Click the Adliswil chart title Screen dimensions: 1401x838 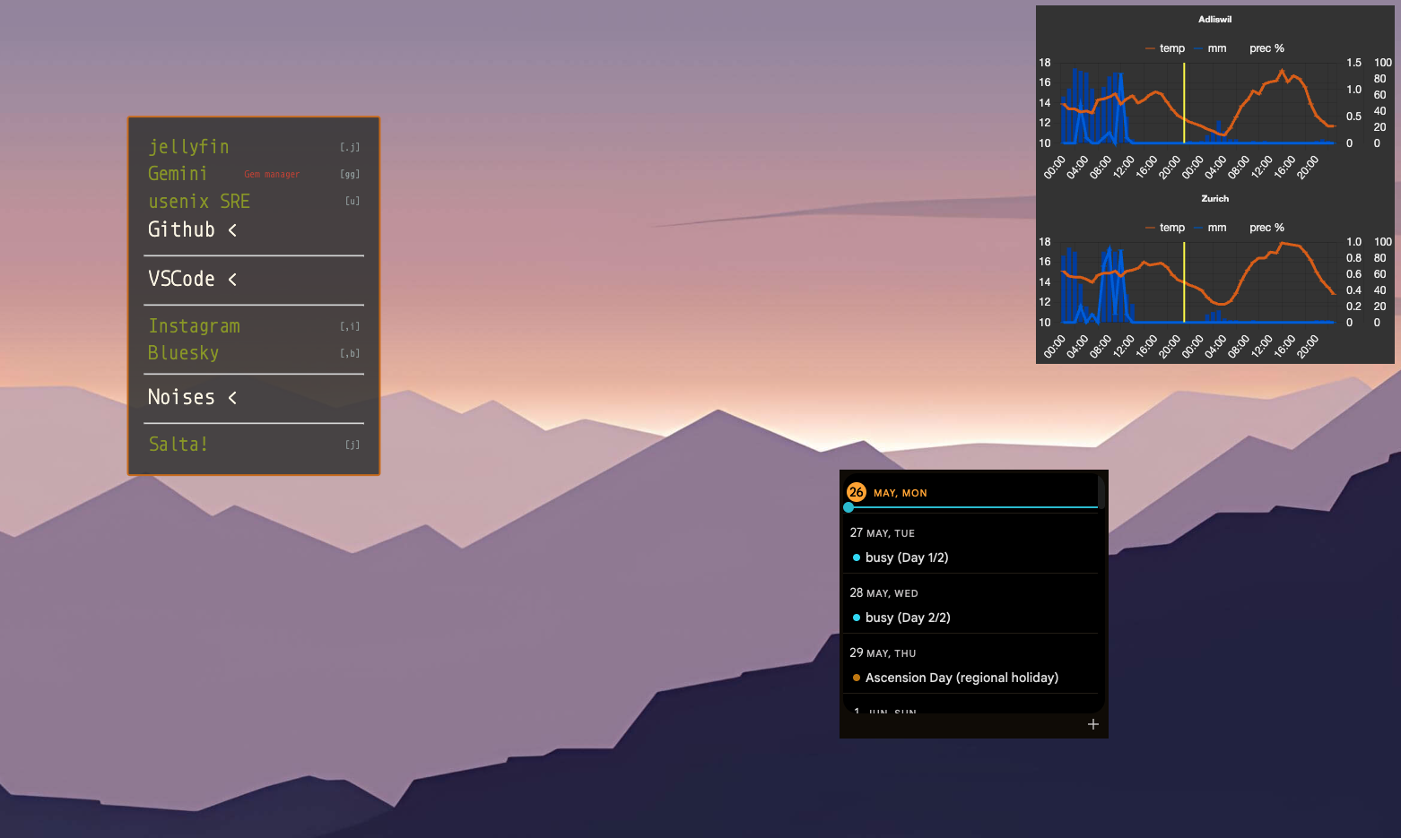(1215, 19)
